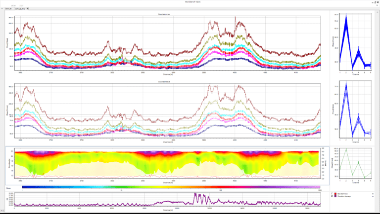
Task: Click the small tab at bottom-left corner
Action: pos(2,211)
